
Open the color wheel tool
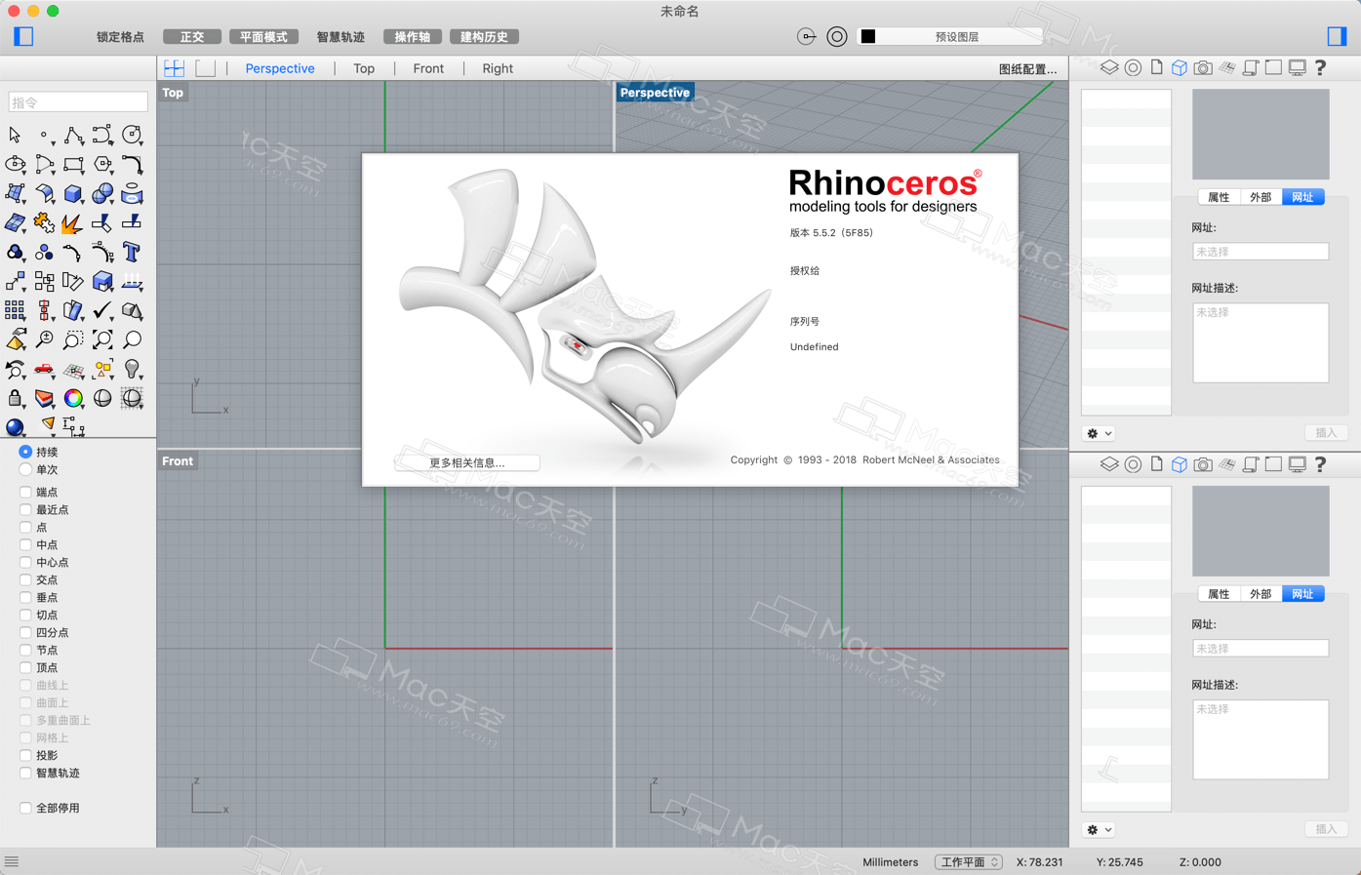(73, 398)
